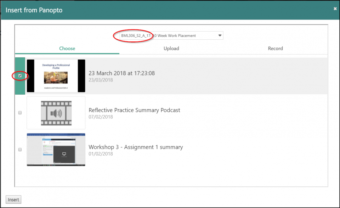
Task: Switch to the Record tab
Action: [276, 48]
